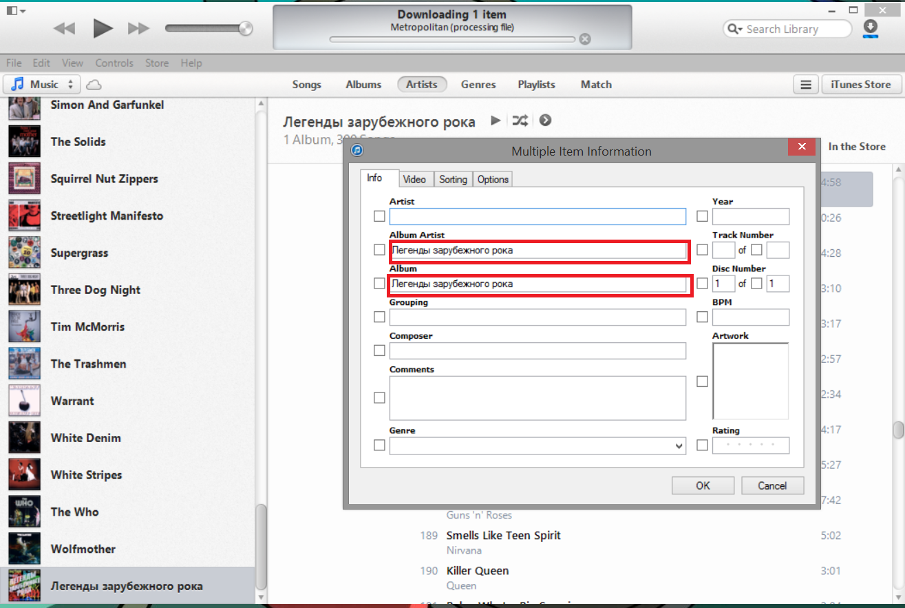Open the Edit menu
The height and width of the screenshot is (608, 905).
(41, 63)
